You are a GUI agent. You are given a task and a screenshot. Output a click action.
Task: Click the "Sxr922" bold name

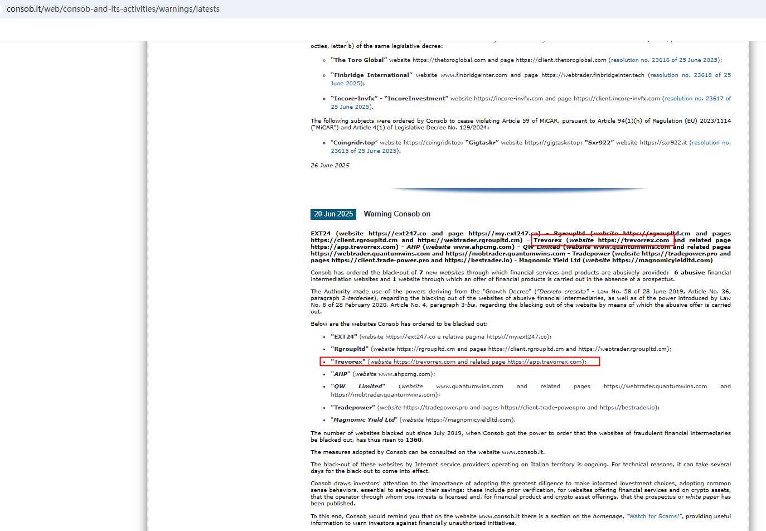(599, 143)
